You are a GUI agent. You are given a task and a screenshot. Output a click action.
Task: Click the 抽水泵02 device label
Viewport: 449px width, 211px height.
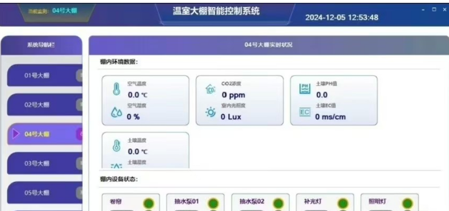point(252,201)
